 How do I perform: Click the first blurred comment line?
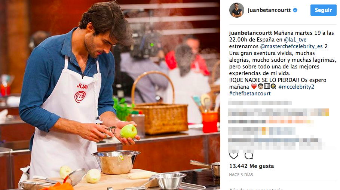click(260, 102)
